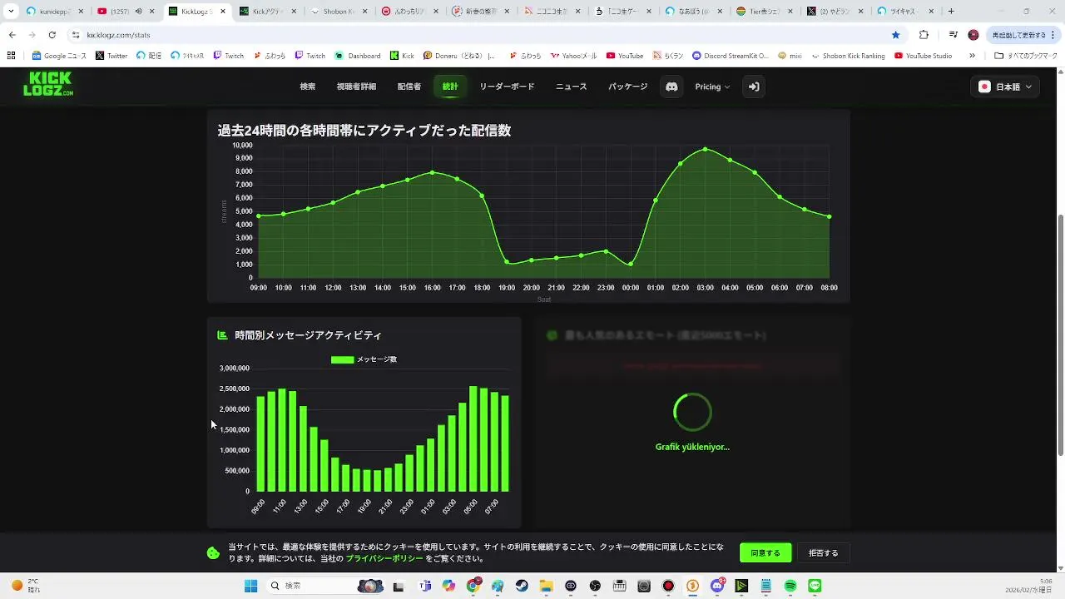Screen dimensions: 1065x599
Task: Click the login arrow icon button
Action: pos(753,87)
